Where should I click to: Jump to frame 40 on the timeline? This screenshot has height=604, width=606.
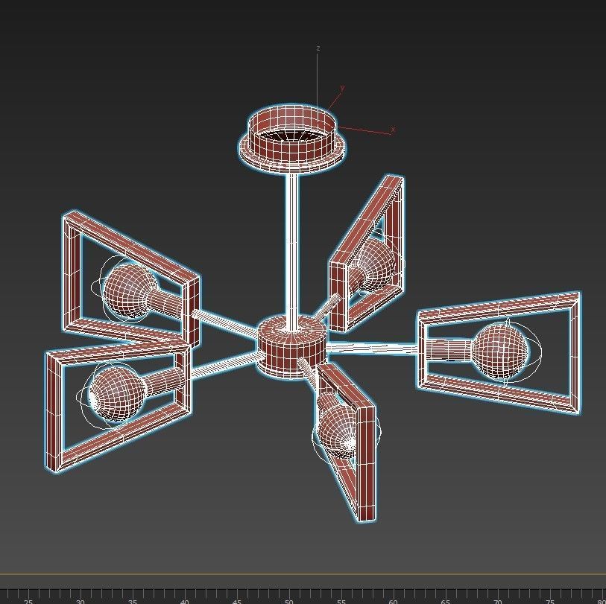pos(184,601)
